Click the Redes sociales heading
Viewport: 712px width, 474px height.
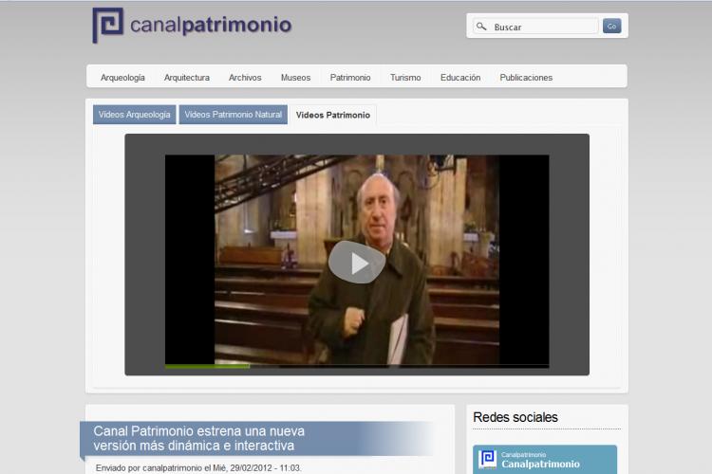515,417
